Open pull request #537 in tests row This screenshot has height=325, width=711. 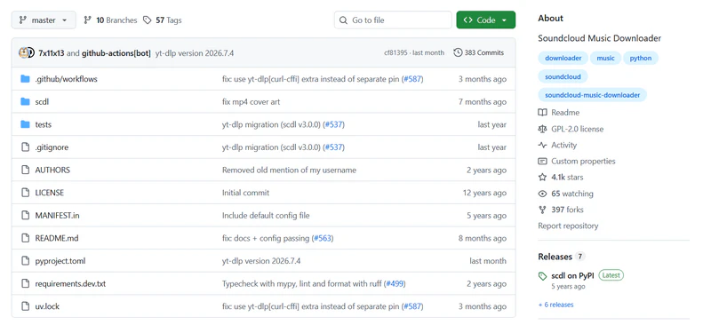(333, 124)
